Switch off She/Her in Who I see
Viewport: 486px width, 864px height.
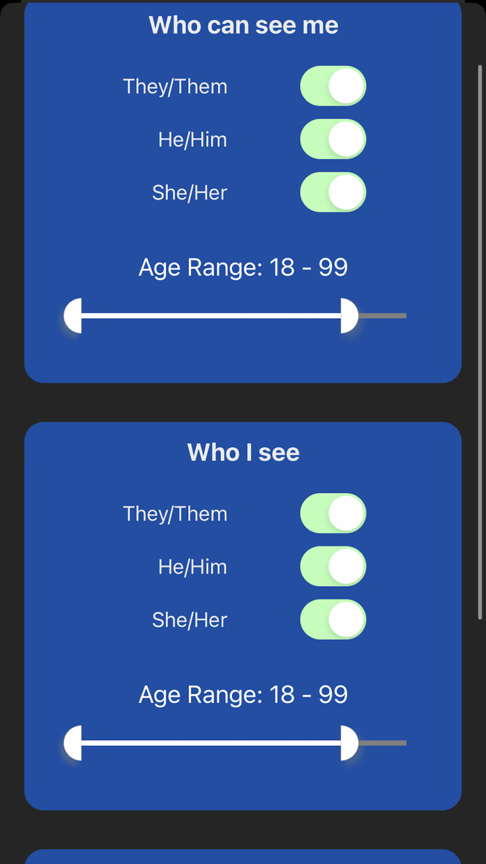pos(333,620)
